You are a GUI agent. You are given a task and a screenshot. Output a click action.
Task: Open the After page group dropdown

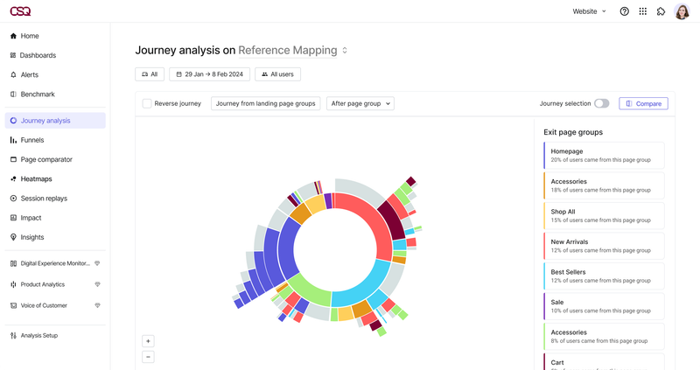(360, 103)
